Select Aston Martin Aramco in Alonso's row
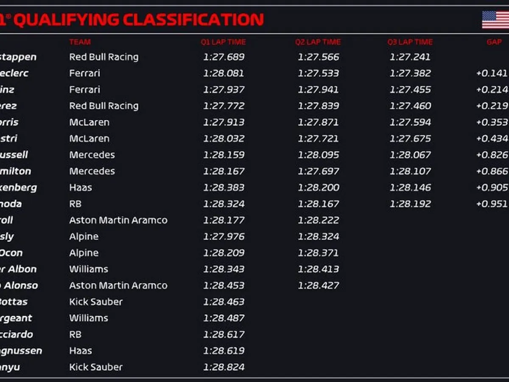The width and height of the screenshot is (509, 382). coord(118,285)
